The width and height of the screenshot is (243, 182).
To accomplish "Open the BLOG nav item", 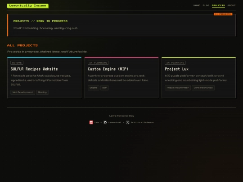I will point(206,5).
